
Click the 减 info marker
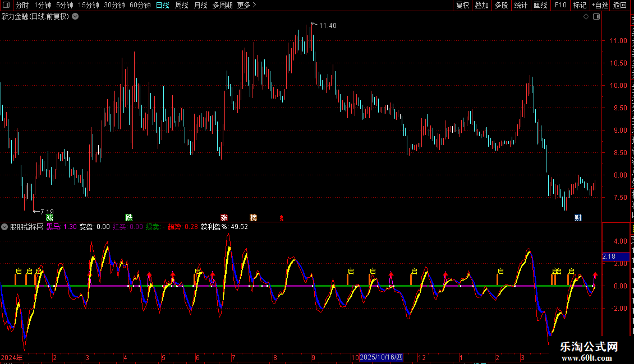pos(50,217)
